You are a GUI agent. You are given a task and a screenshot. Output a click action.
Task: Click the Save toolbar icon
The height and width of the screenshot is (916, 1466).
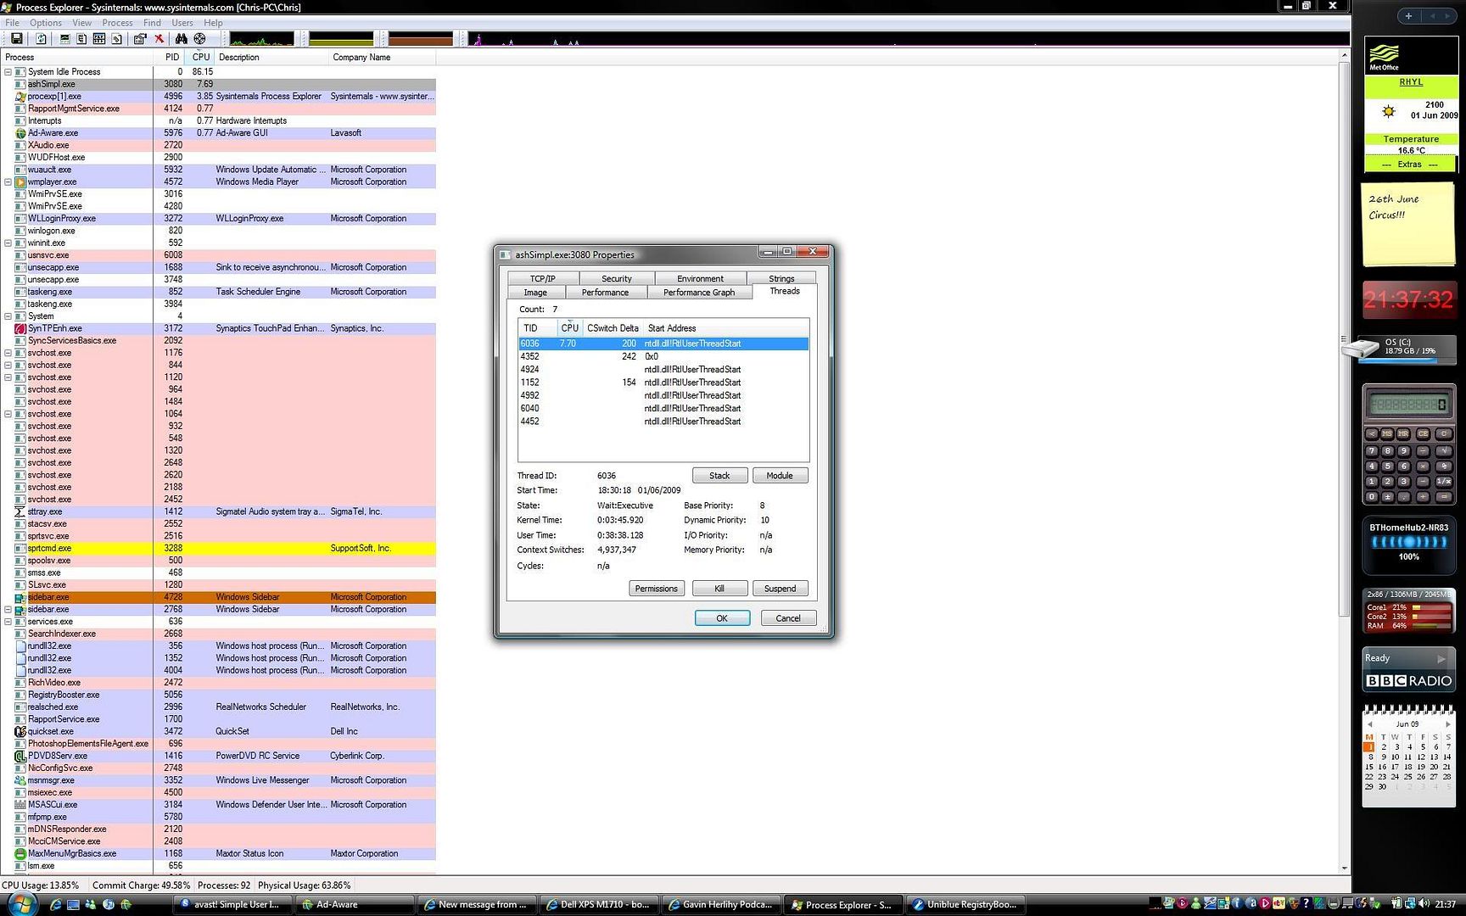(x=16, y=39)
